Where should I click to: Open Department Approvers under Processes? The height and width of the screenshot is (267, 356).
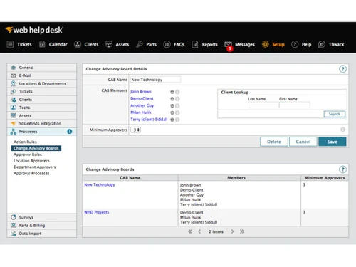pos(35,167)
